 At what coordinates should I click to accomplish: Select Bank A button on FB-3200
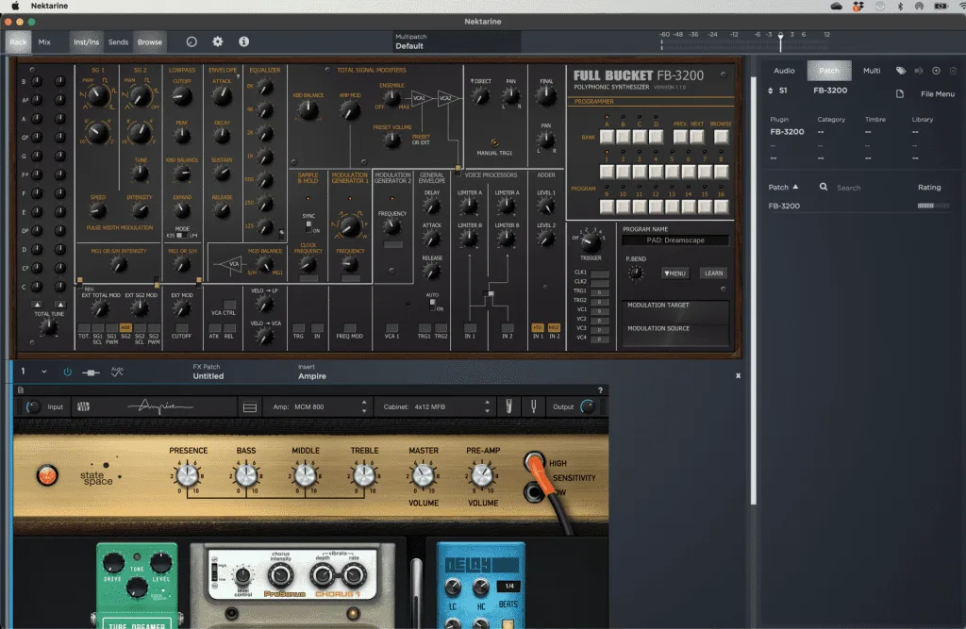pyautogui.click(x=607, y=137)
